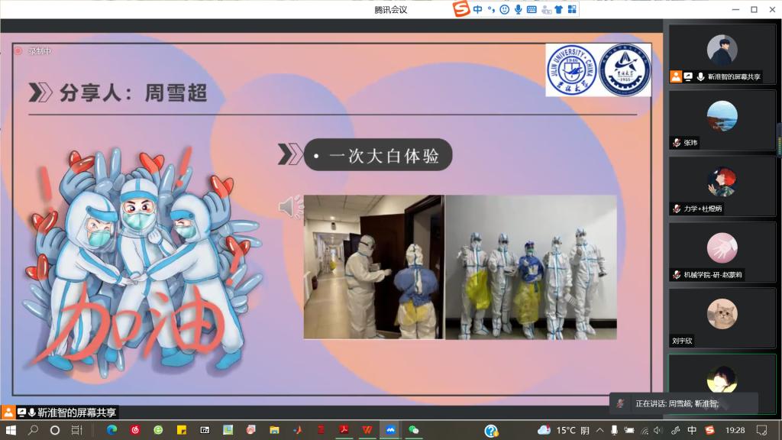
Task: Open WeChat from the taskbar
Action: tap(413, 430)
